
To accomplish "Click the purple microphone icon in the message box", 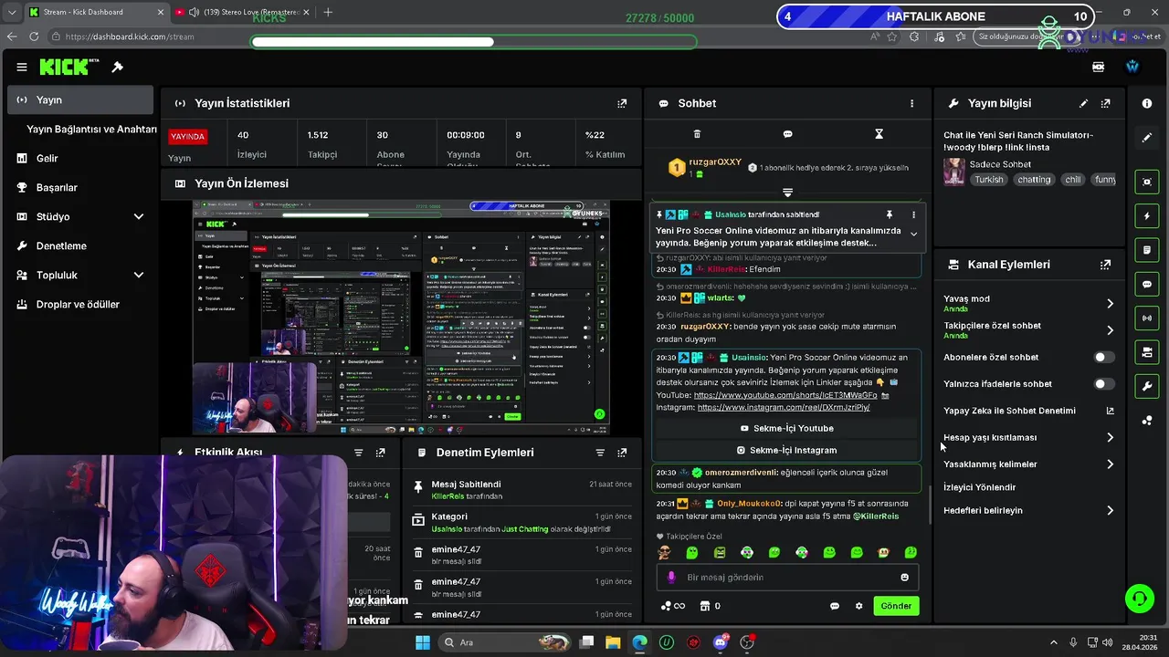I will pos(671,577).
